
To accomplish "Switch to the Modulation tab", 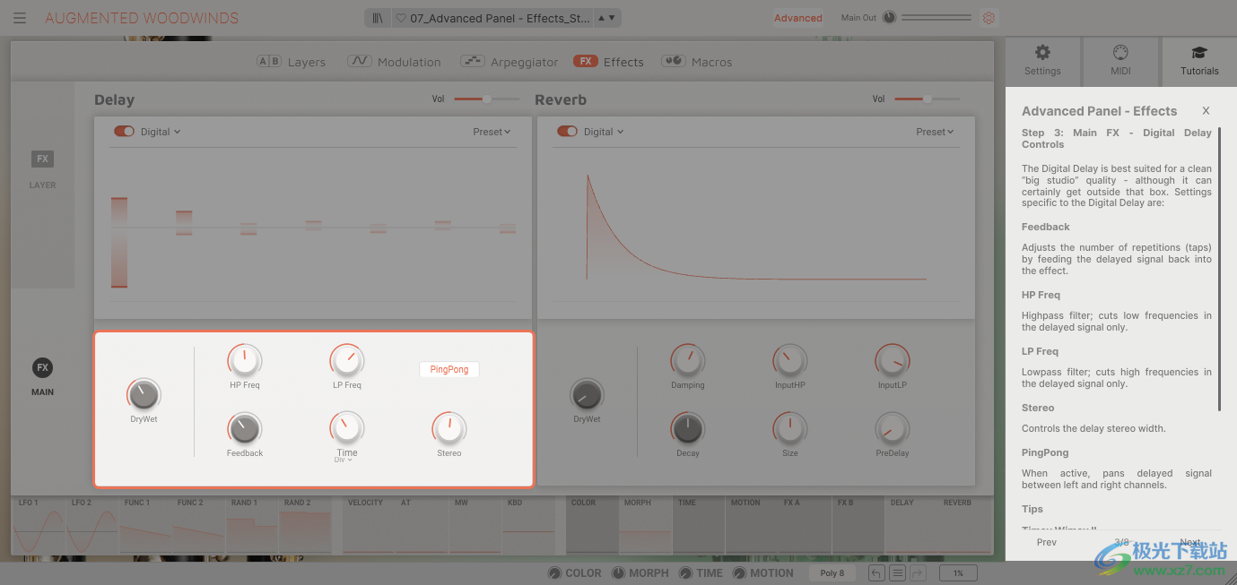I will pyautogui.click(x=395, y=62).
